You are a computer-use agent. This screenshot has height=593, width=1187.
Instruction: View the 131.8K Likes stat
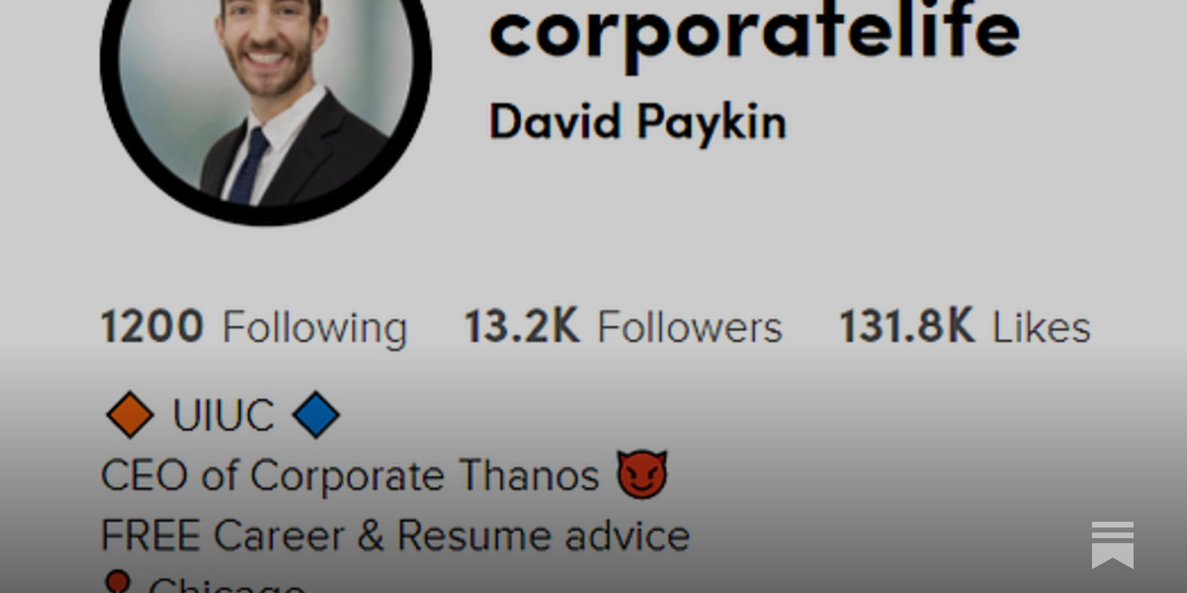pyautogui.click(x=964, y=327)
